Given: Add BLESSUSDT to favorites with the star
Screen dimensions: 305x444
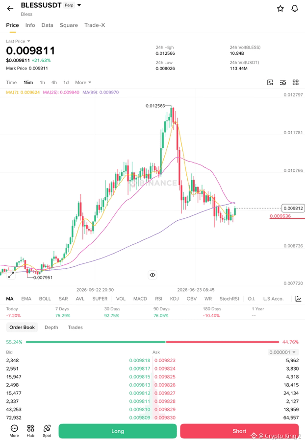Looking at the screenshot, I should (280, 8).
